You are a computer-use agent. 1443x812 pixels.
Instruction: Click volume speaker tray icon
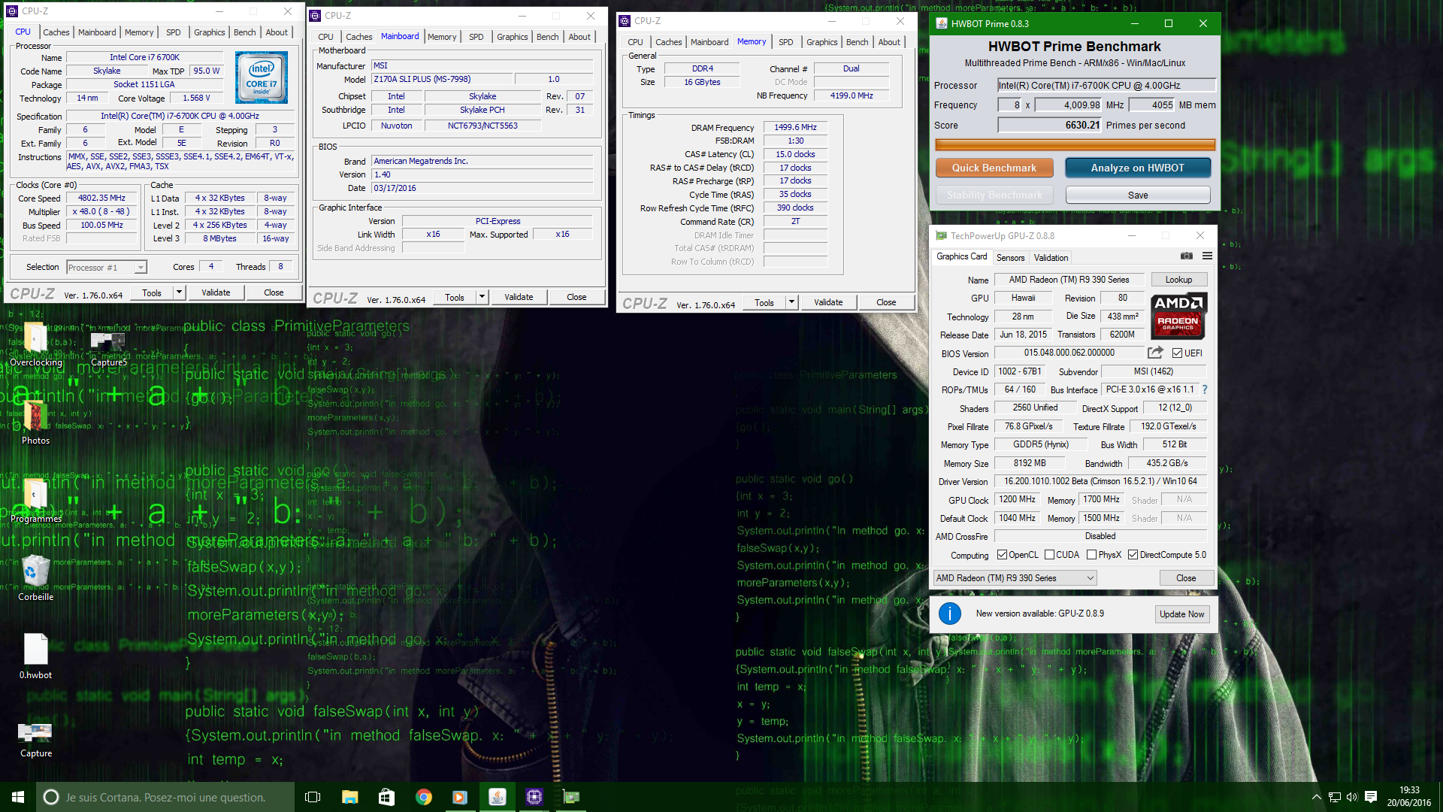tap(1352, 797)
